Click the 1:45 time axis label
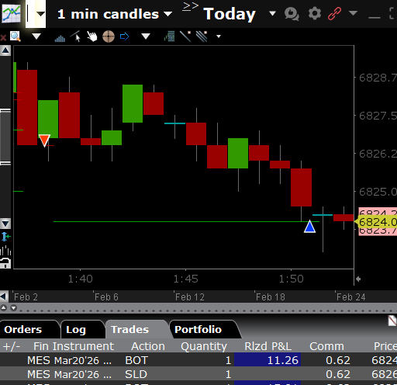Image resolution: width=397 pixels, height=385 pixels. (186, 279)
